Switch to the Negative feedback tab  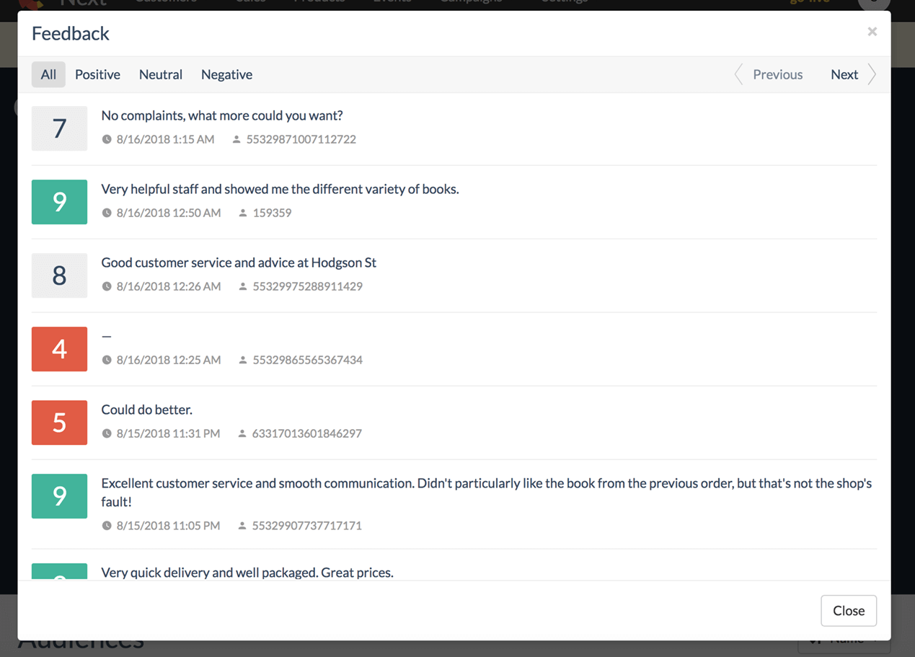[226, 74]
